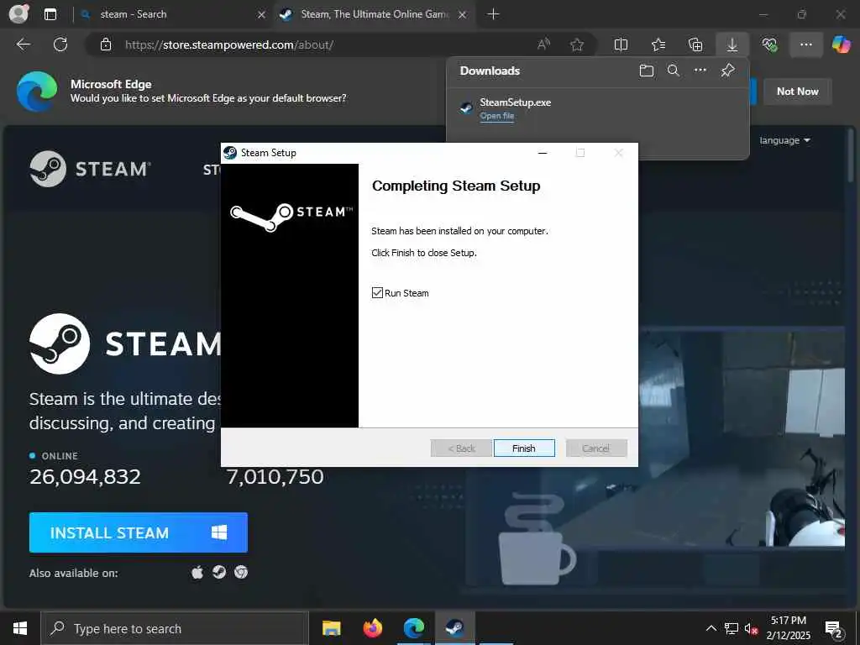Viewport: 860px width, 645px height.
Task: Select the Steam Setup taskbar icon
Action: [454, 628]
